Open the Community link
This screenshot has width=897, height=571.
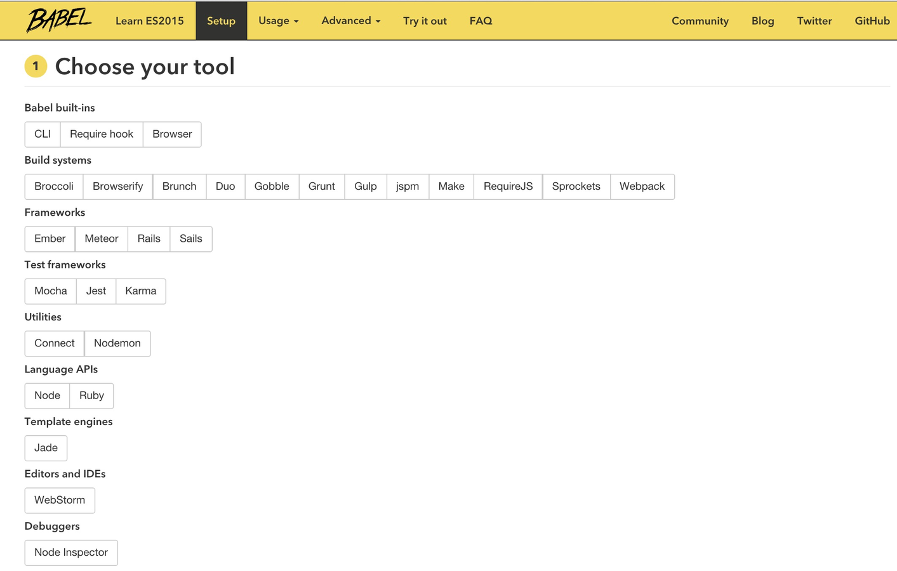click(700, 21)
